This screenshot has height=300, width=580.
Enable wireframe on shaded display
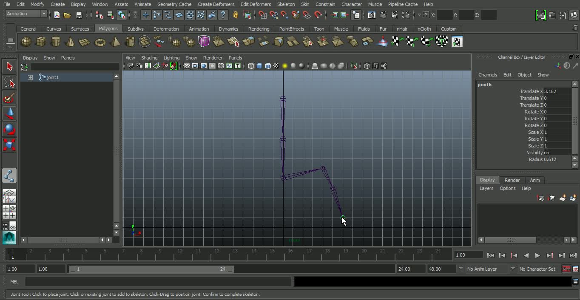click(268, 66)
